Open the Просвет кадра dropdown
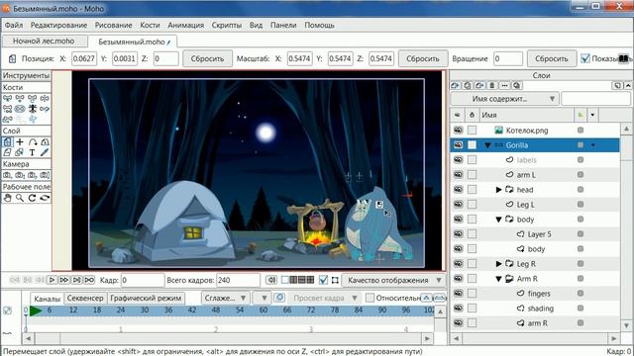This screenshot has height=356, width=634. 325,298
